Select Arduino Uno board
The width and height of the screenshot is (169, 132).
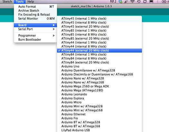[99, 66]
